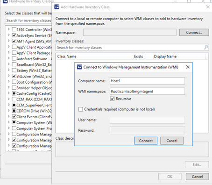This screenshot has height=185, width=212.
Task: Close the Add Hardware Inventory Class window
Action: 208,7
